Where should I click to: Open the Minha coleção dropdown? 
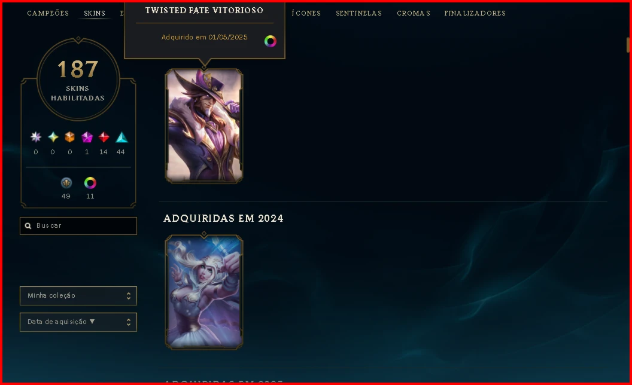click(x=78, y=296)
